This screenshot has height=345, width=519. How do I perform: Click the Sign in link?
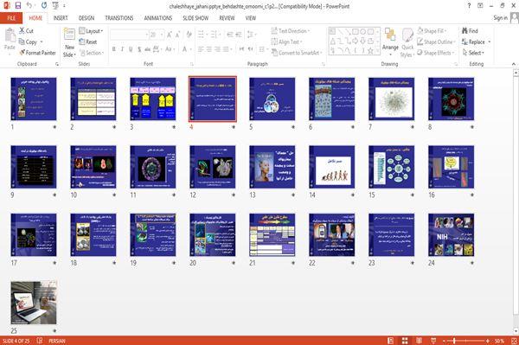pyautogui.click(x=500, y=18)
